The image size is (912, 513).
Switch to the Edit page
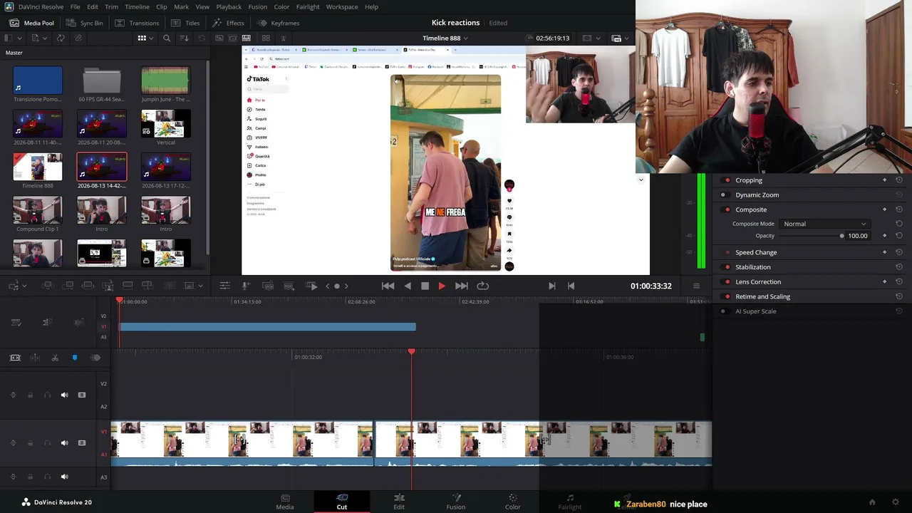point(399,502)
